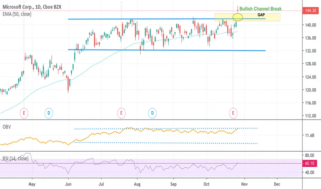Viewport: 321px width, 189px height.
Task: Click the Nov label on time axis
Action: point(244,184)
